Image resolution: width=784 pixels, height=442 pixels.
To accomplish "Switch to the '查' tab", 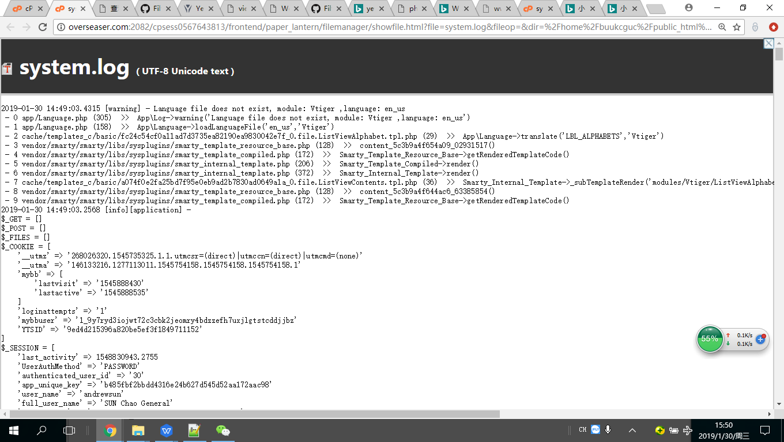I will point(115,9).
